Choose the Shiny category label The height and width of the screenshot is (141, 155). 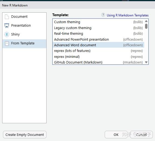click(15, 34)
